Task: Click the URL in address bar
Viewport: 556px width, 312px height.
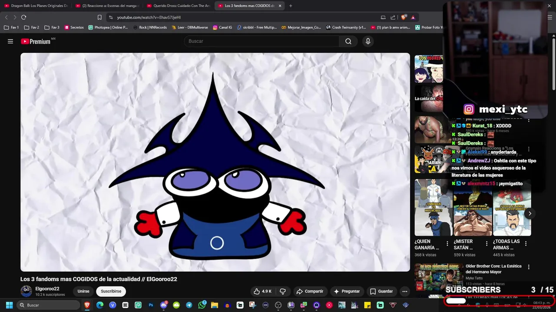Action: click(x=149, y=17)
